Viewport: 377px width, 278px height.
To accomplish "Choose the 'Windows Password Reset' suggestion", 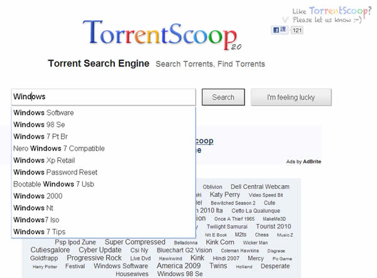I will tap(104, 172).
